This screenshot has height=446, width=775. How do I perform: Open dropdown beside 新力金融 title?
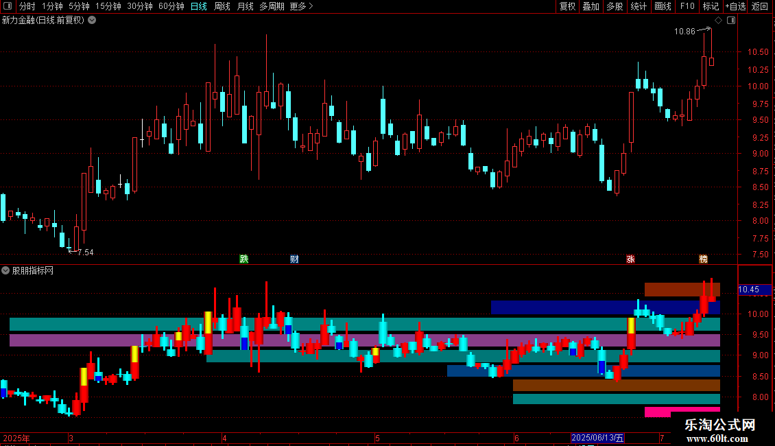pos(92,21)
